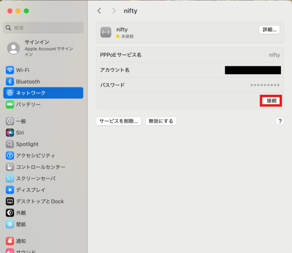
Task: Go forward with the right chevron
Action: click(114, 11)
